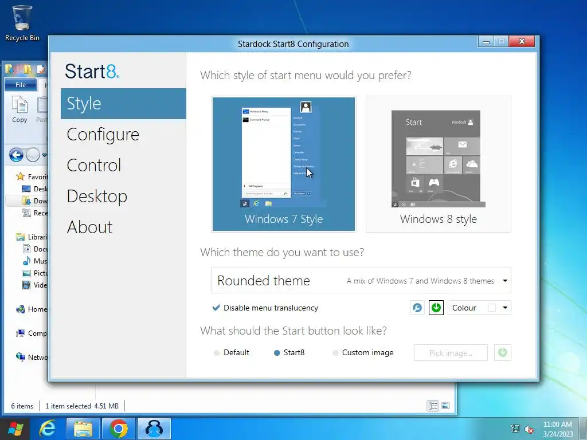Select Libraries in Explorer navigation pane
Image resolution: width=587 pixels, height=440 pixels.
tap(32, 237)
